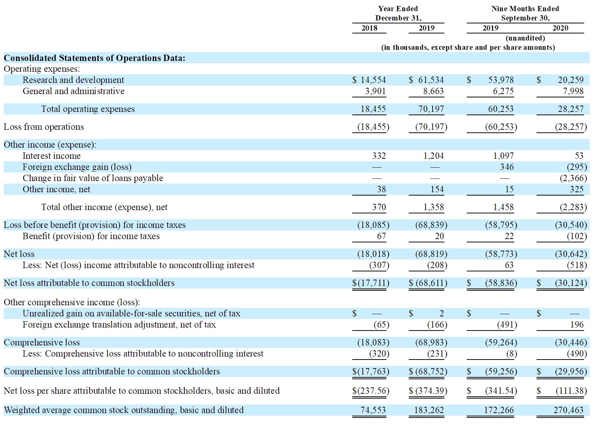
Task: Select the 2018 Year Ended column header
Action: pyautogui.click(x=369, y=28)
